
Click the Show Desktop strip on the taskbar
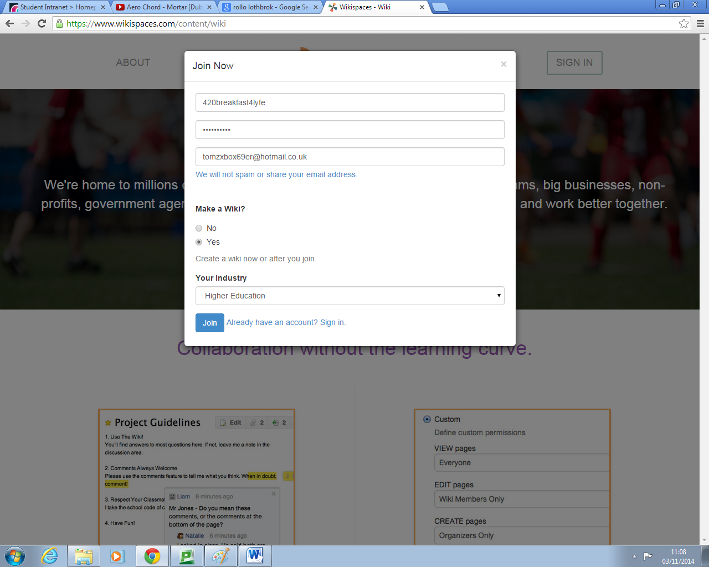[705, 556]
